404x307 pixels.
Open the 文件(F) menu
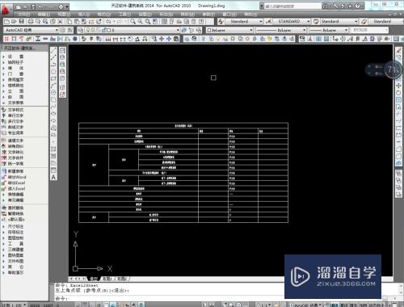24,15
